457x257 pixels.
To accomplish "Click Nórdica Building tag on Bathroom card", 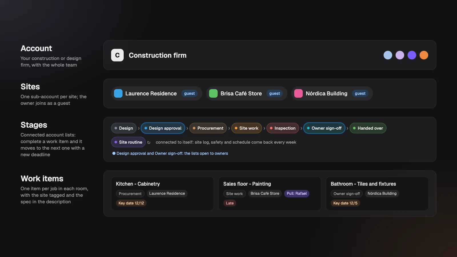I will click(x=382, y=194).
